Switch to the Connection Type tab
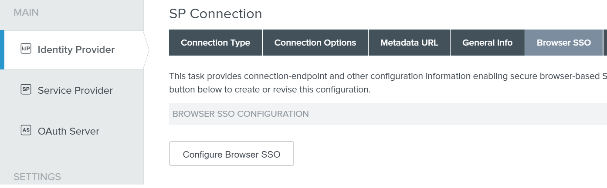 click(215, 43)
